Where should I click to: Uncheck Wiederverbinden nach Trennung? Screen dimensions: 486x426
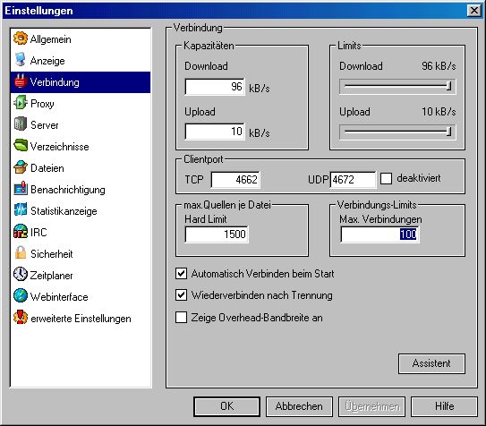click(x=181, y=295)
